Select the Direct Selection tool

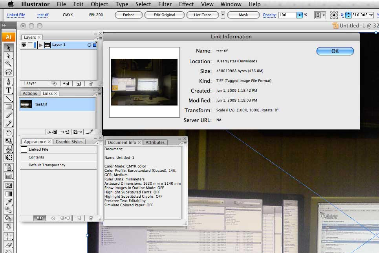coord(9,56)
